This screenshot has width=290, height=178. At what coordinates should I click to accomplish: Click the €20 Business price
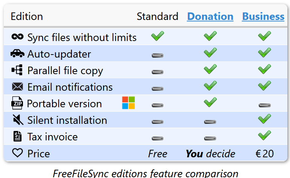[x=264, y=154]
